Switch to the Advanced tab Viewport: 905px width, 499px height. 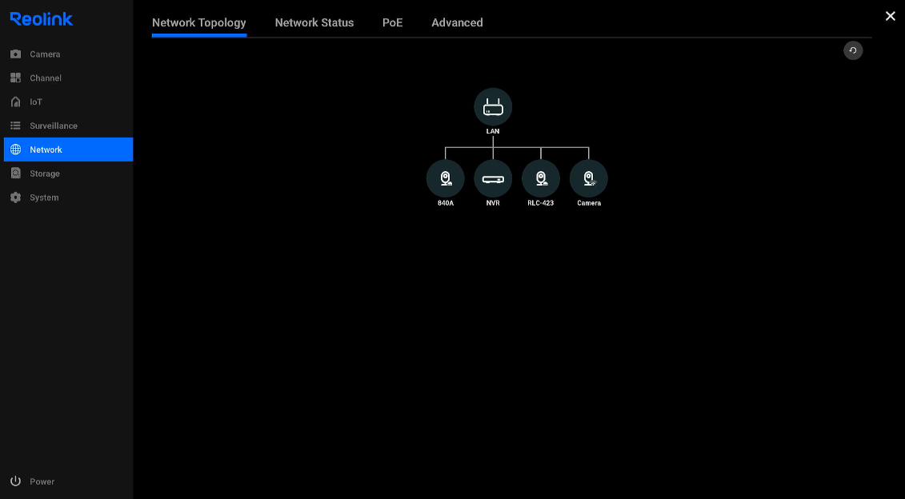pyautogui.click(x=457, y=22)
